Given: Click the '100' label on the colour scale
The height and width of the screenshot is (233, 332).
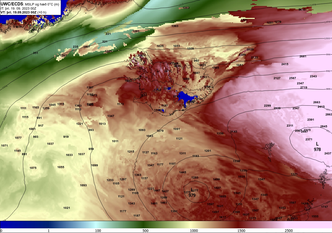Looking at the screenshot, I should pos(98,231).
